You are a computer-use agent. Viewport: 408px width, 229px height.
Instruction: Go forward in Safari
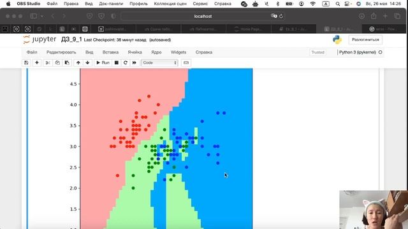pyautogui.click(x=64, y=16)
